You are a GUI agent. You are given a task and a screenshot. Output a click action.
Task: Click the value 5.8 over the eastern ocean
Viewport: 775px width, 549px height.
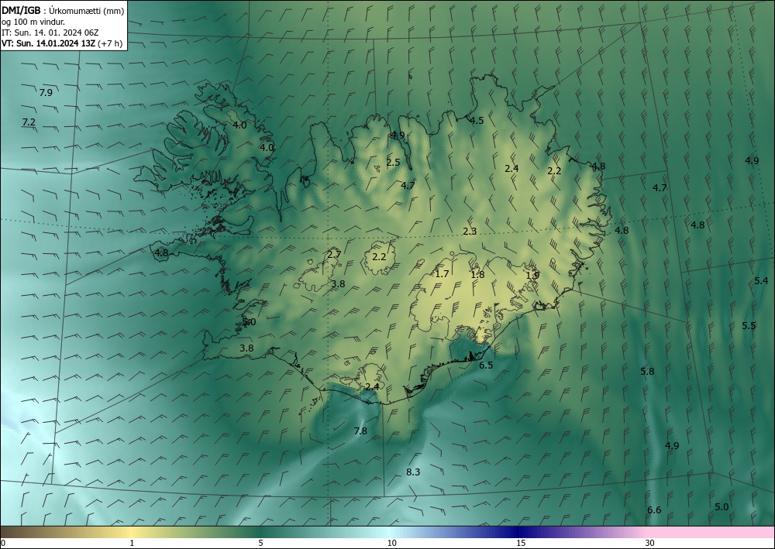point(647,371)
